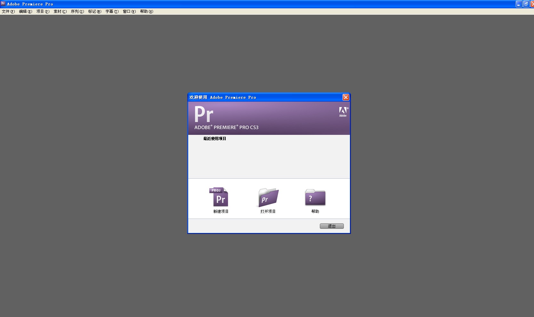Open the 序列(S) menu

[77, 12]
